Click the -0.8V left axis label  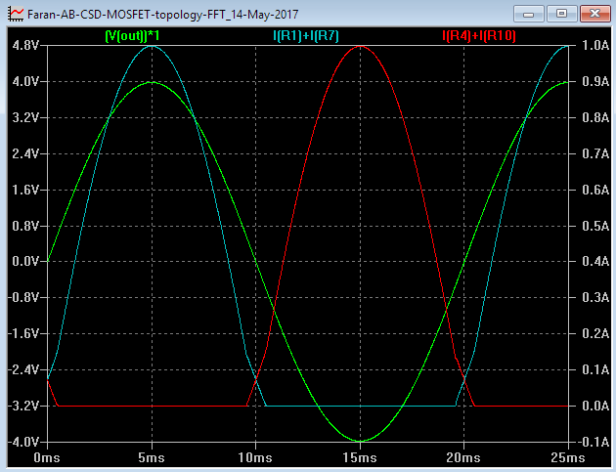pyautogui.click(x=23, y=298)
